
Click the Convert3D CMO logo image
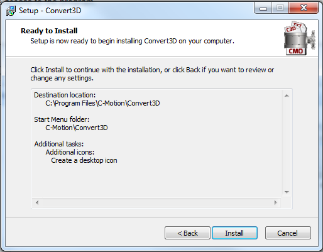(299, 38)
